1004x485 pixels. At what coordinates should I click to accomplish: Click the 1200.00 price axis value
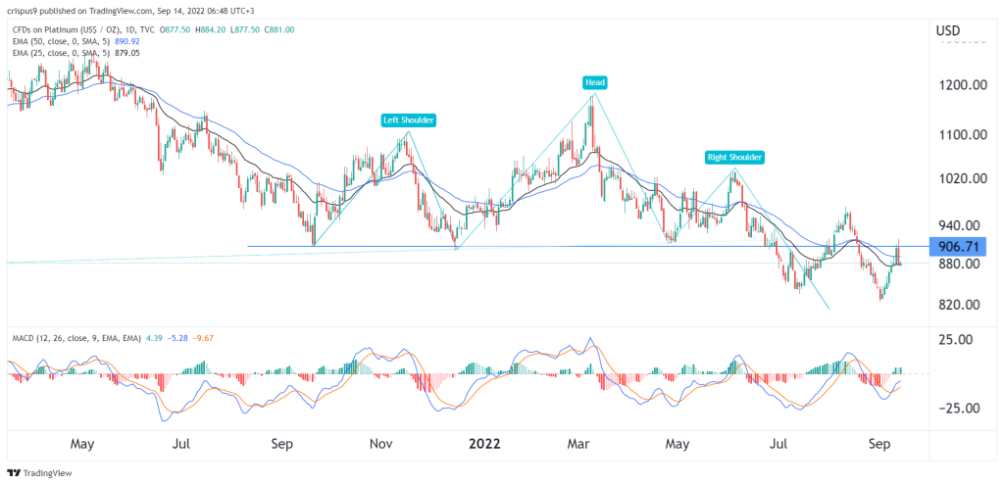pyautogui.click(x=961, y=85)
